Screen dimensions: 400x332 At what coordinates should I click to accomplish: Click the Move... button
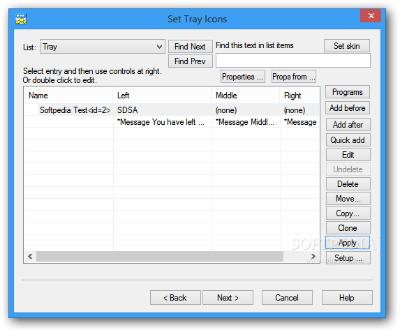348,199
